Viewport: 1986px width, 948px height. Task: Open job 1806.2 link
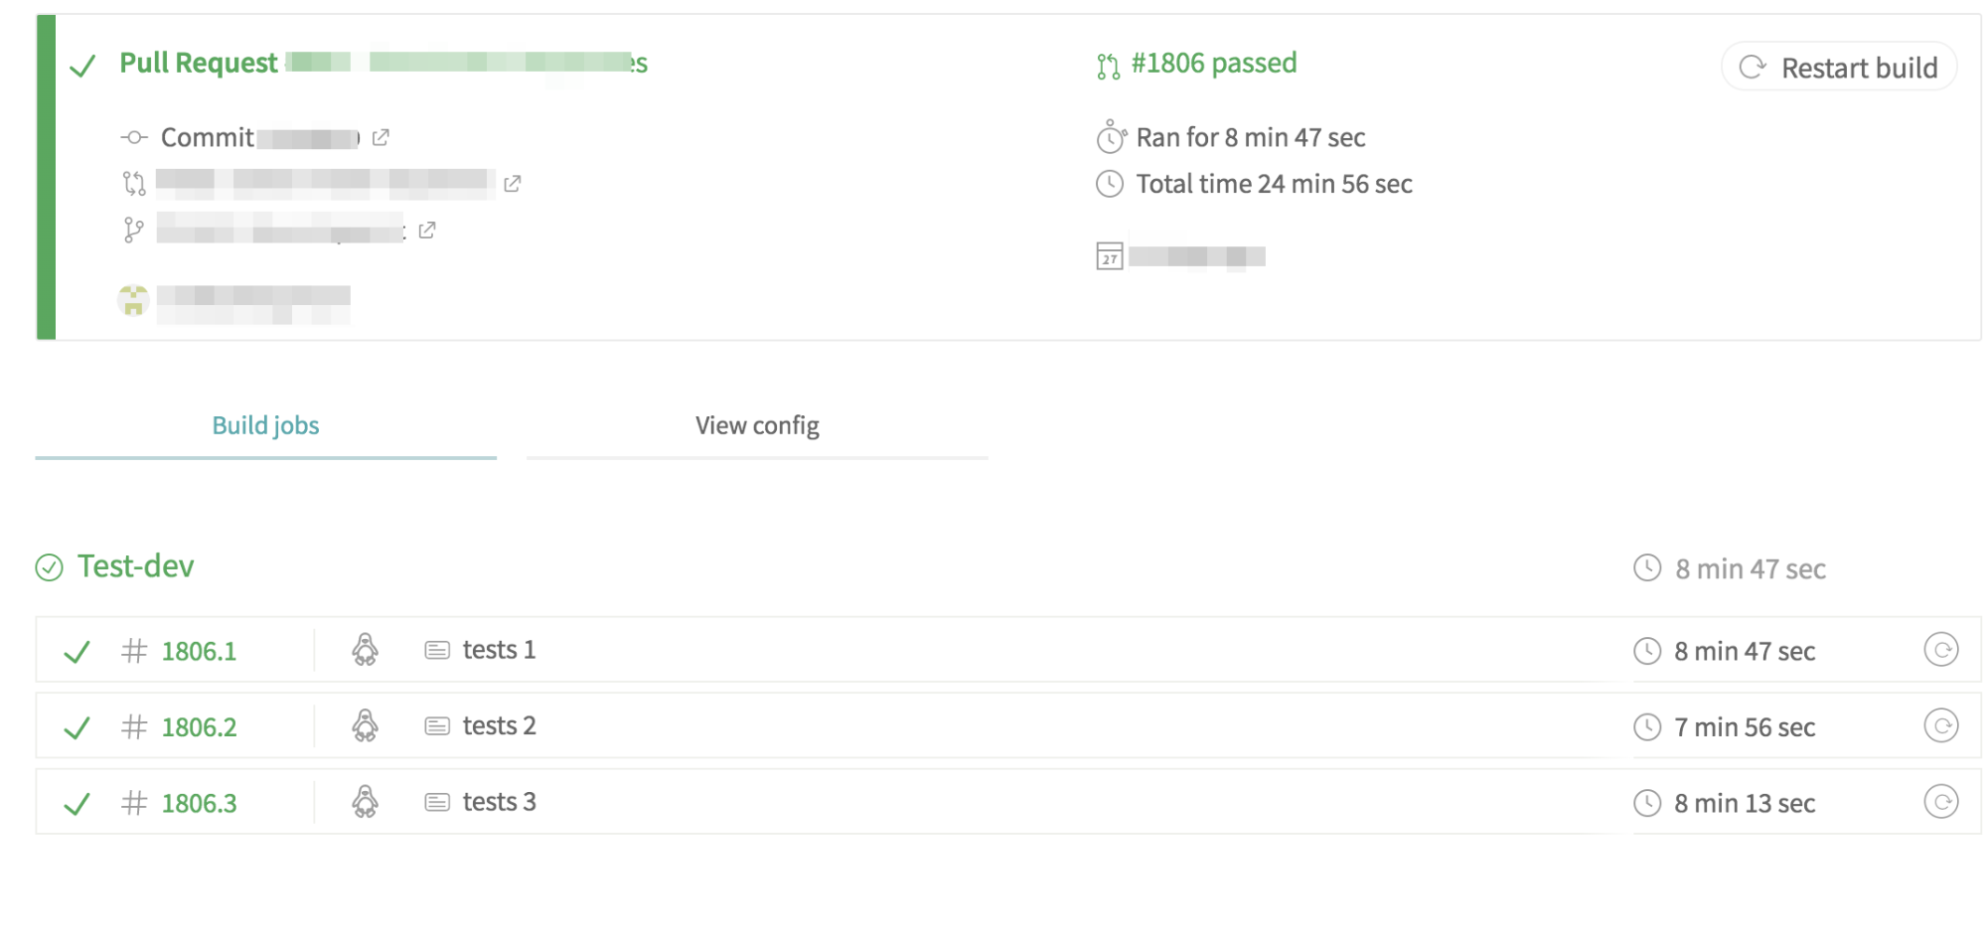point(199,727)
